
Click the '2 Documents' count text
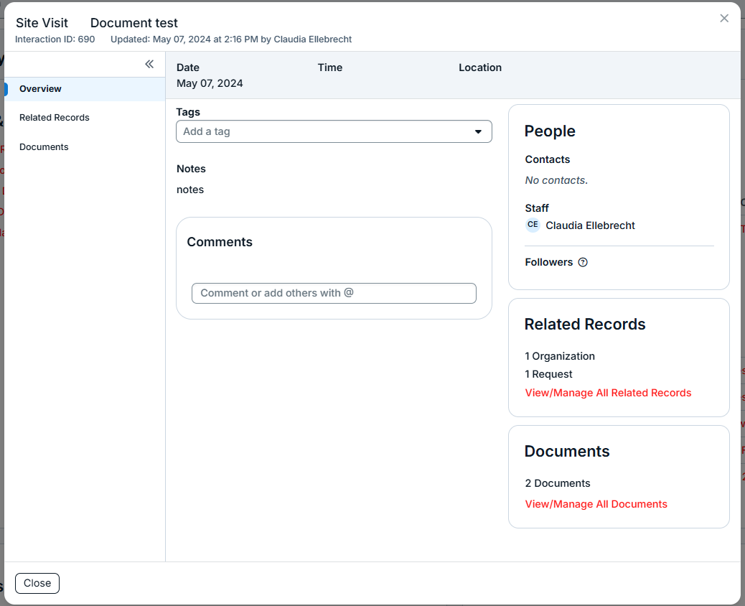[558, 483]
